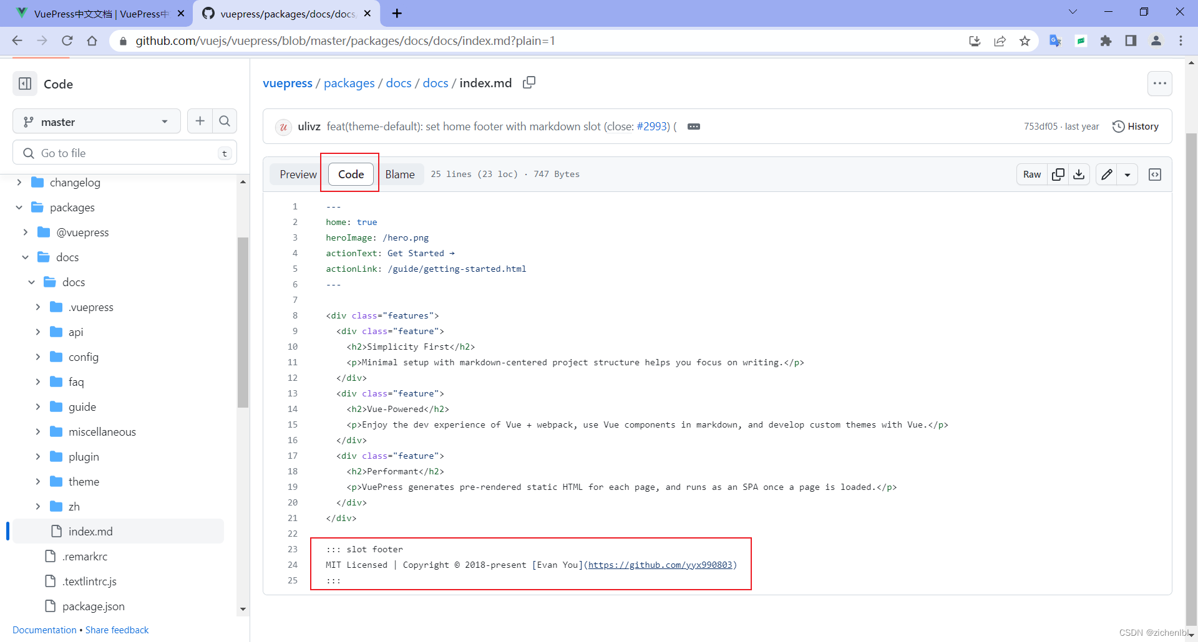The image size is (1198, 642).
Task: Open the master branch dropdown
Action: pos(97,122)
